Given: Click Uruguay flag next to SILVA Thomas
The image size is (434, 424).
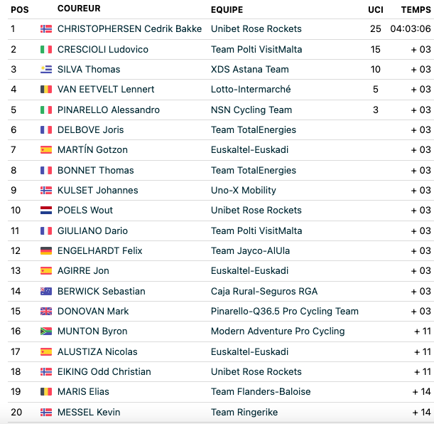Looking at the screenshot, I should click(x=46, y=69).
